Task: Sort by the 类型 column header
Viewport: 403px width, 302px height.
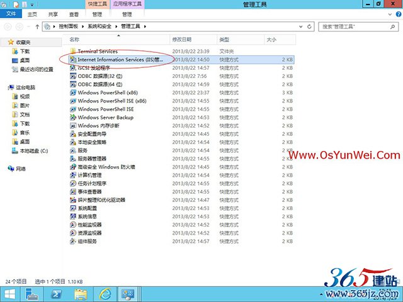Action: (241, 40)
